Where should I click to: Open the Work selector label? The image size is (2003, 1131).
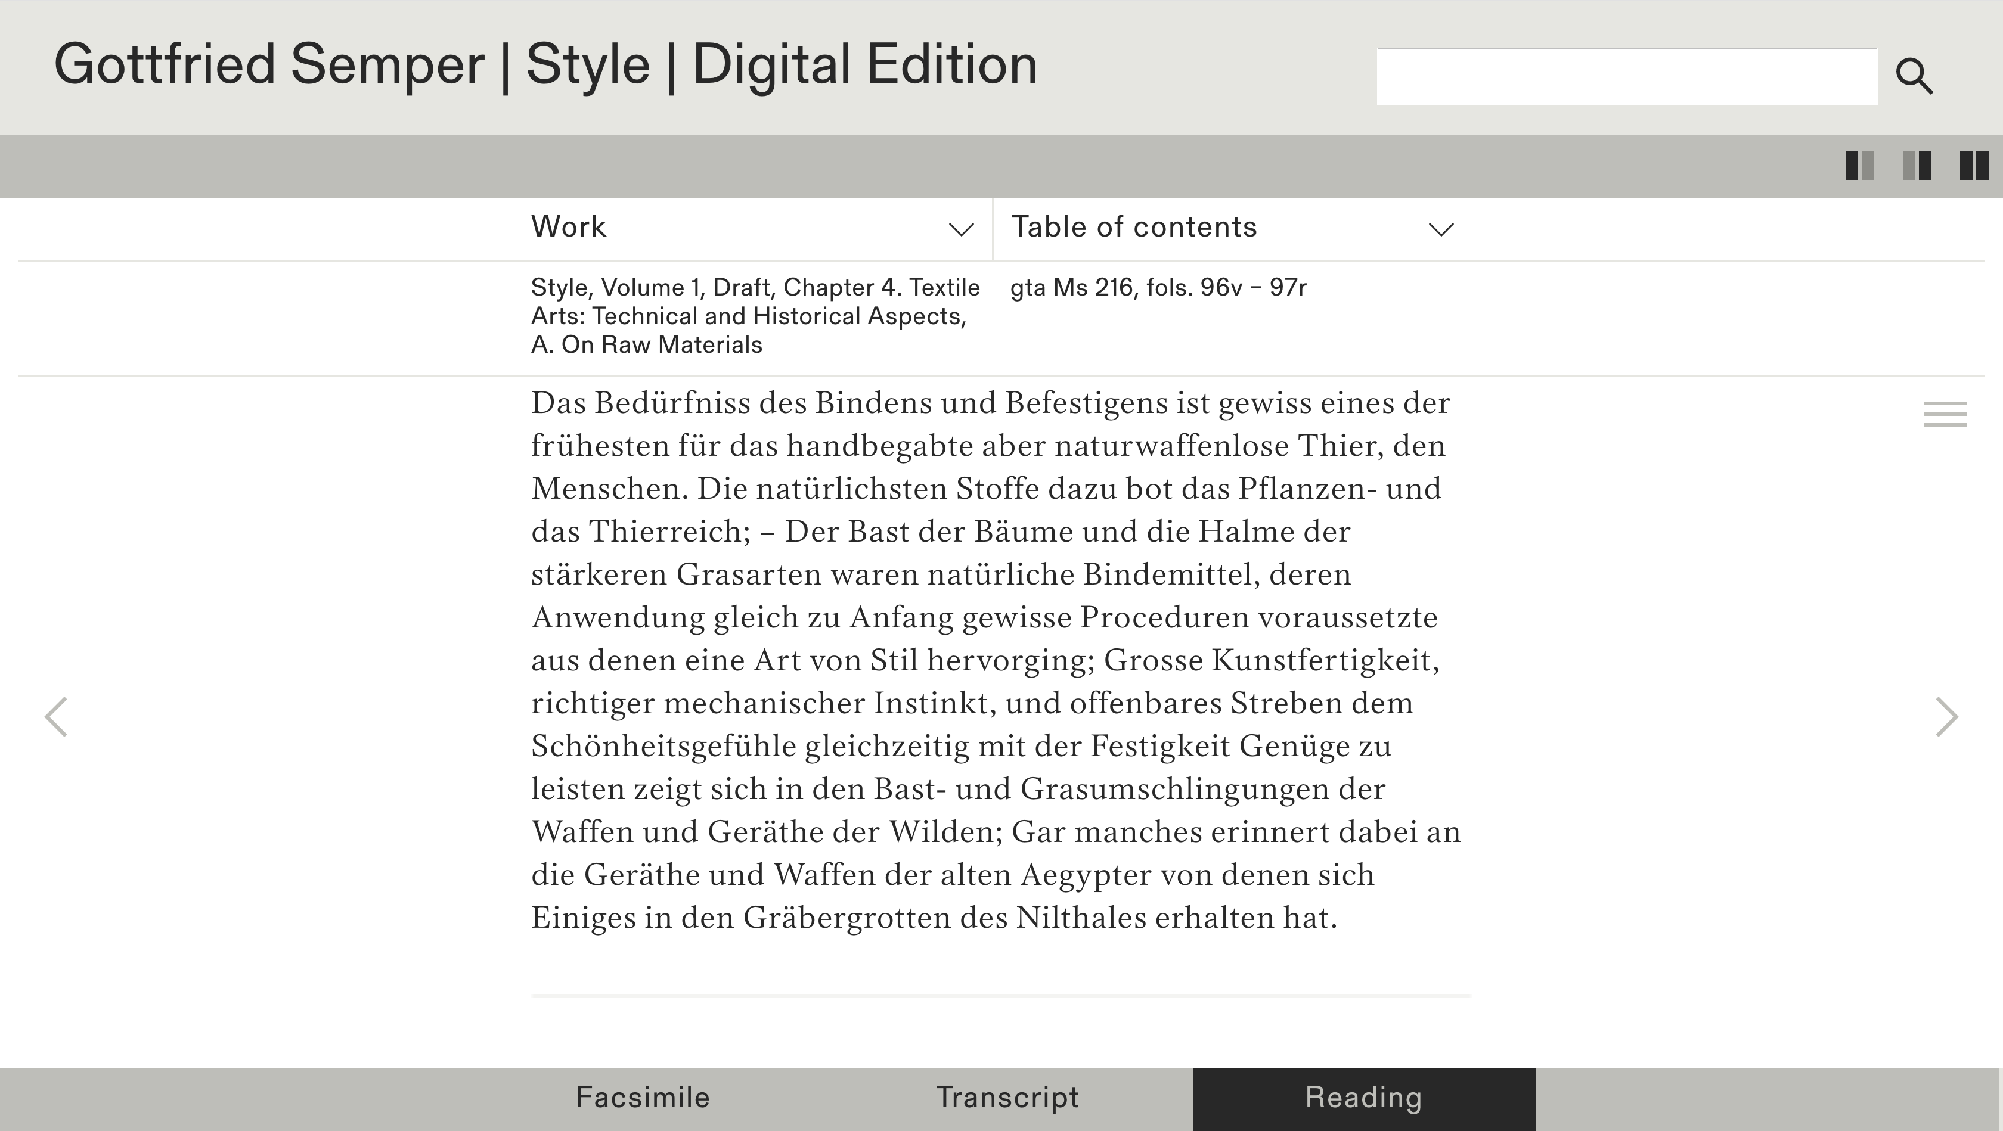pos(568,227)
